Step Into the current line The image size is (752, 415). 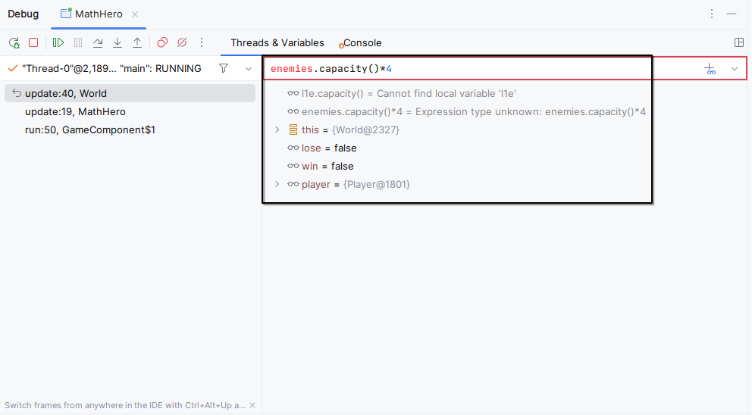click(117, 43)
